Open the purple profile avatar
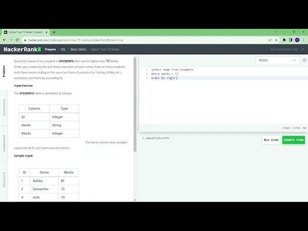308x231 pixels. click(x=297, y=40)
